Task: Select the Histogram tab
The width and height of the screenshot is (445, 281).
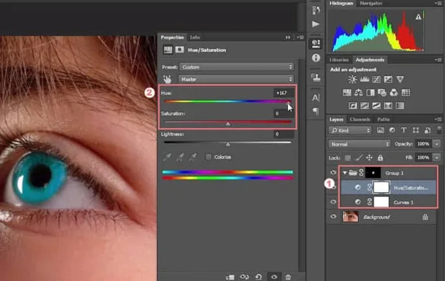Action: click(341, 3)
